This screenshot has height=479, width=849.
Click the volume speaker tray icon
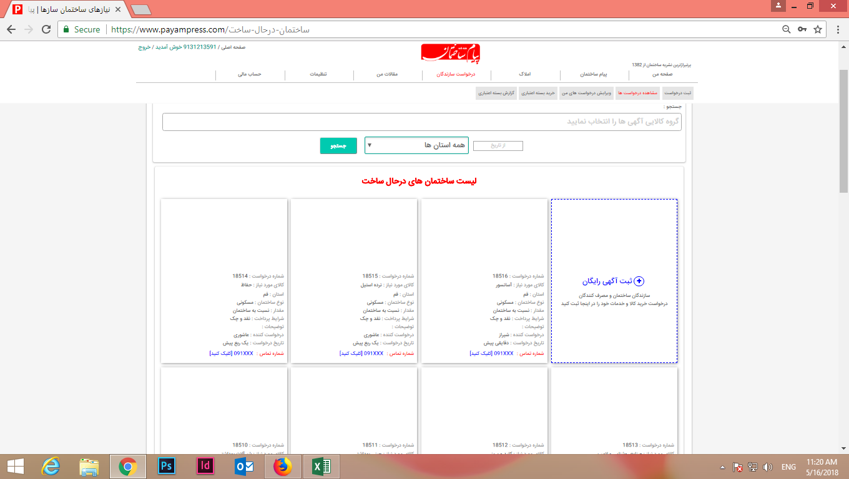pos(767,467)
